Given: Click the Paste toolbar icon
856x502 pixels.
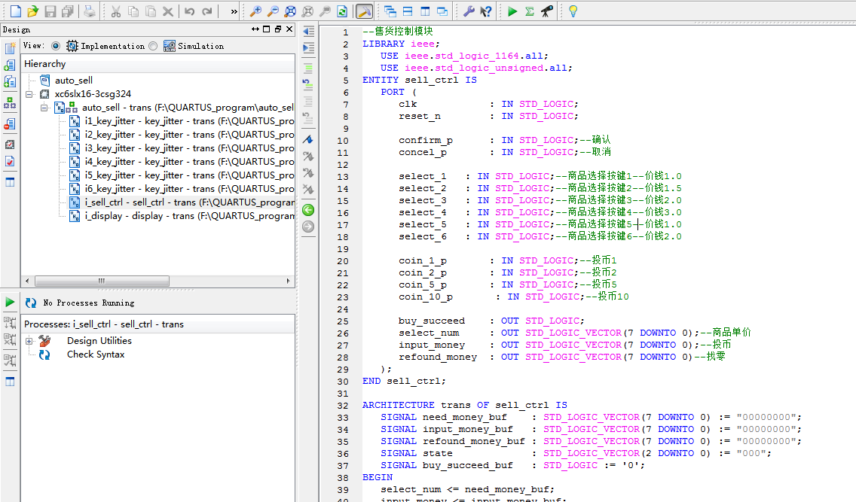Looking at the screenshot, I should tap(151, 11).
